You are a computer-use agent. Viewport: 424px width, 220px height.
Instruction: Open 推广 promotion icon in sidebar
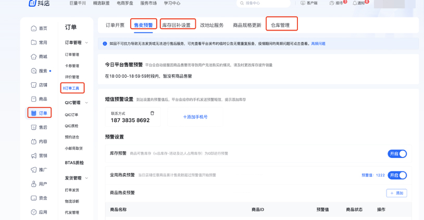tap(33, 169)
